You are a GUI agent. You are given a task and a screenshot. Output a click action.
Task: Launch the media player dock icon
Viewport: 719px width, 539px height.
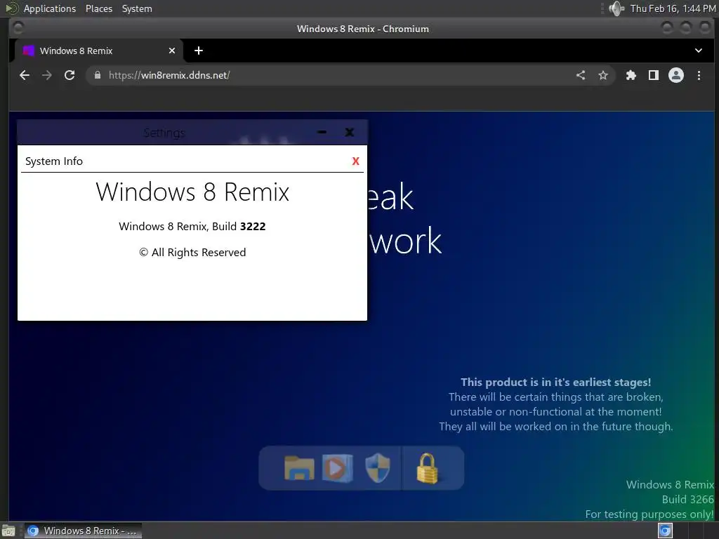tap(338, 468)
